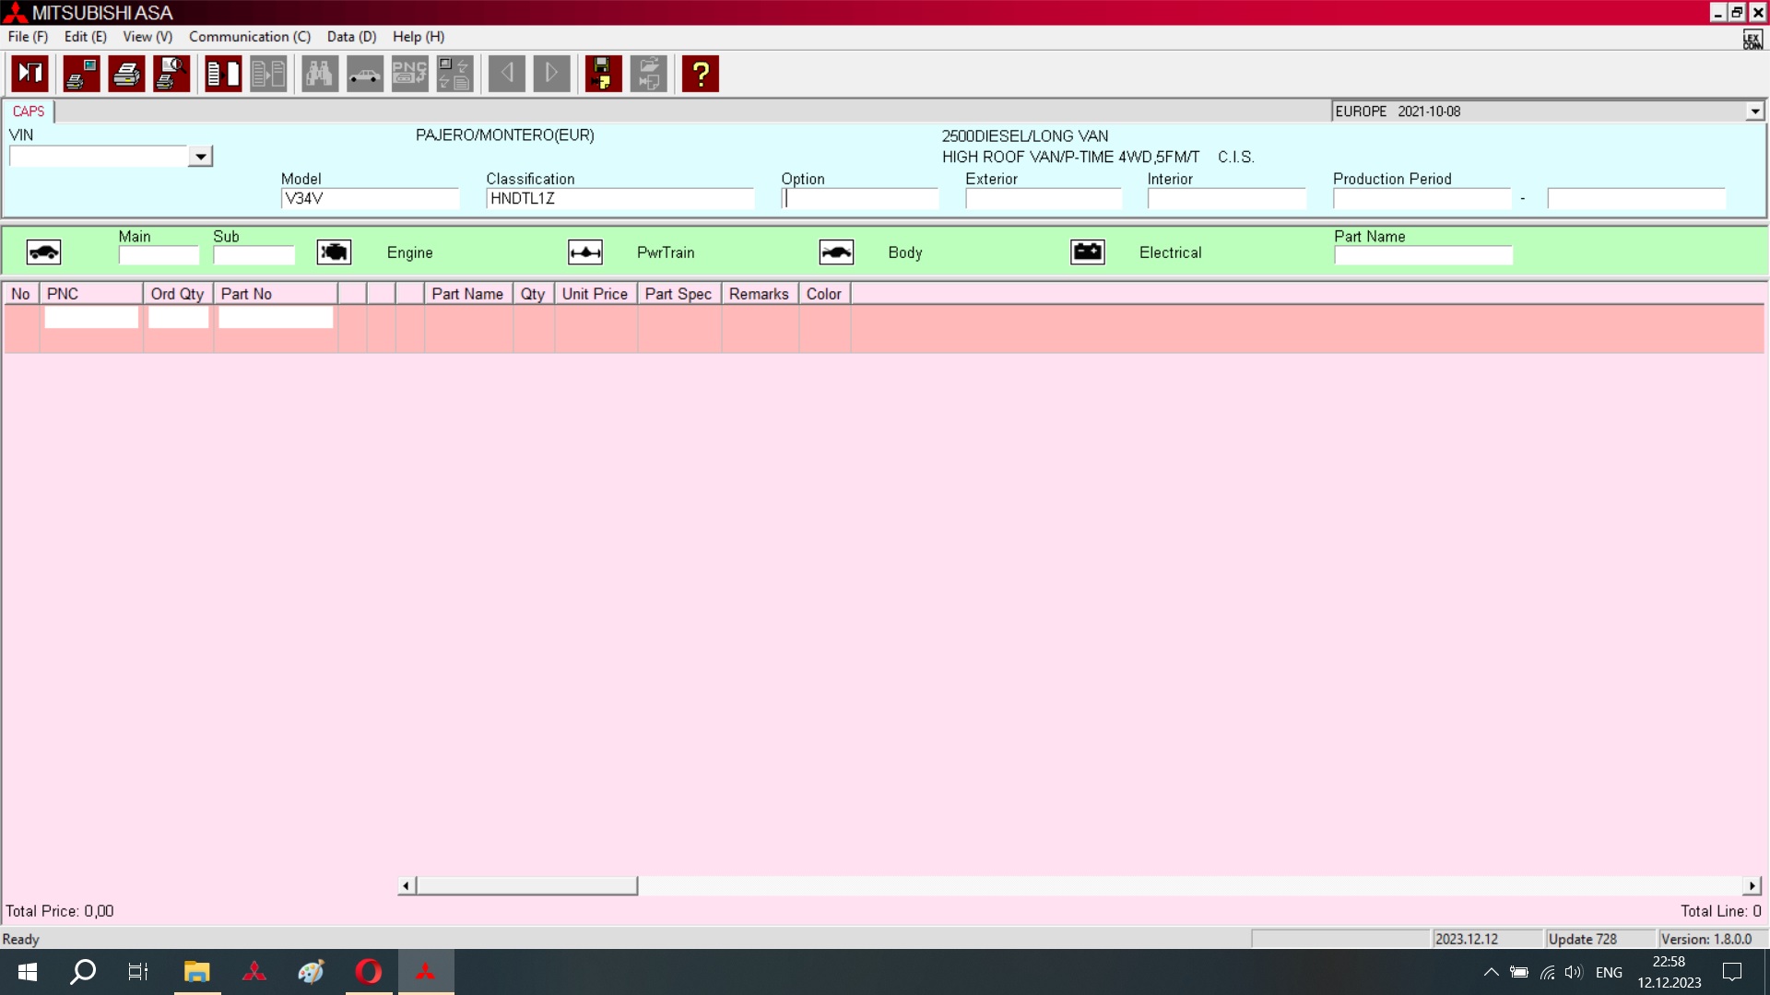Click the Part Name search field

tap(1422, 255)
